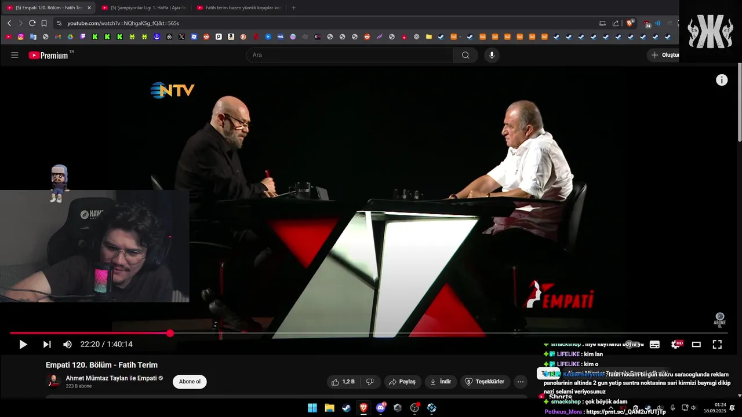The height and width of the screenshot is (417, 742).
Task: Open the Twitch bookmark
Action: click(x=83, y=36)
